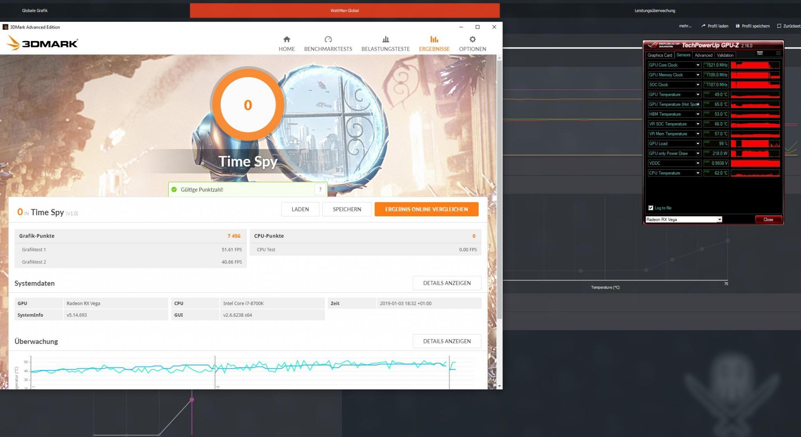This screenshot has width=801, height=437.
Task: Open the question mark help button
Action: click(x=320, y=189)
